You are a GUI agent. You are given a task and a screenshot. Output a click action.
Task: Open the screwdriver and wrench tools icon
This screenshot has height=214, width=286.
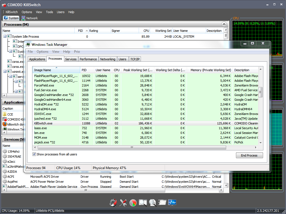coord(123,203)
